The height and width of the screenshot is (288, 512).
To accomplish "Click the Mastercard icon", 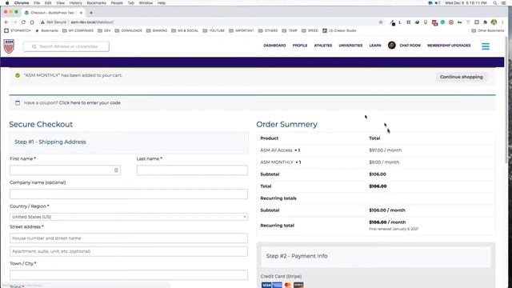I will tap(288, 285).
